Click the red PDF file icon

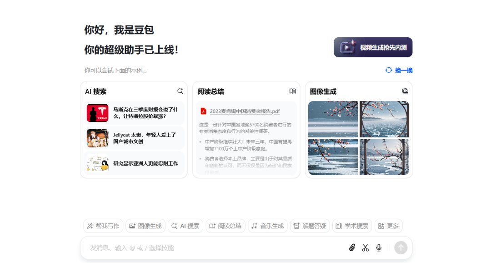pyautogui.click(x=203, y=111)
